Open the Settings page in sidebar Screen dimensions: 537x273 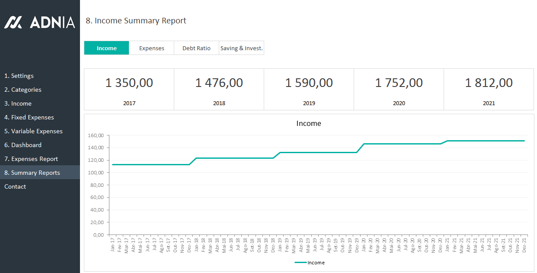pos(19,76)
